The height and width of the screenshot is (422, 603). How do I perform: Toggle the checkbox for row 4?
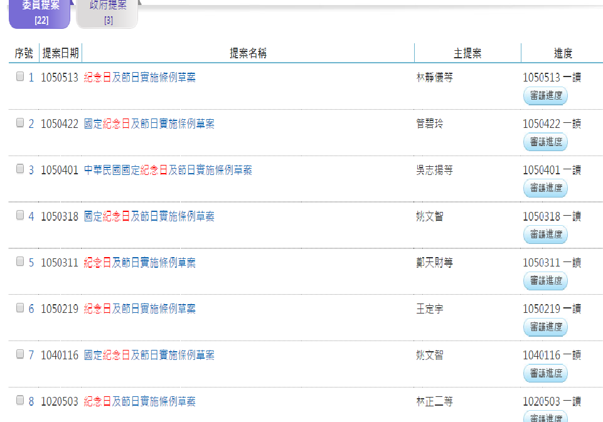(20, 216)
